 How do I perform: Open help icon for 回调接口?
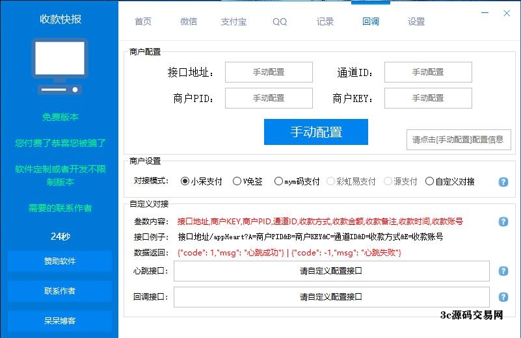pos(503,297)
